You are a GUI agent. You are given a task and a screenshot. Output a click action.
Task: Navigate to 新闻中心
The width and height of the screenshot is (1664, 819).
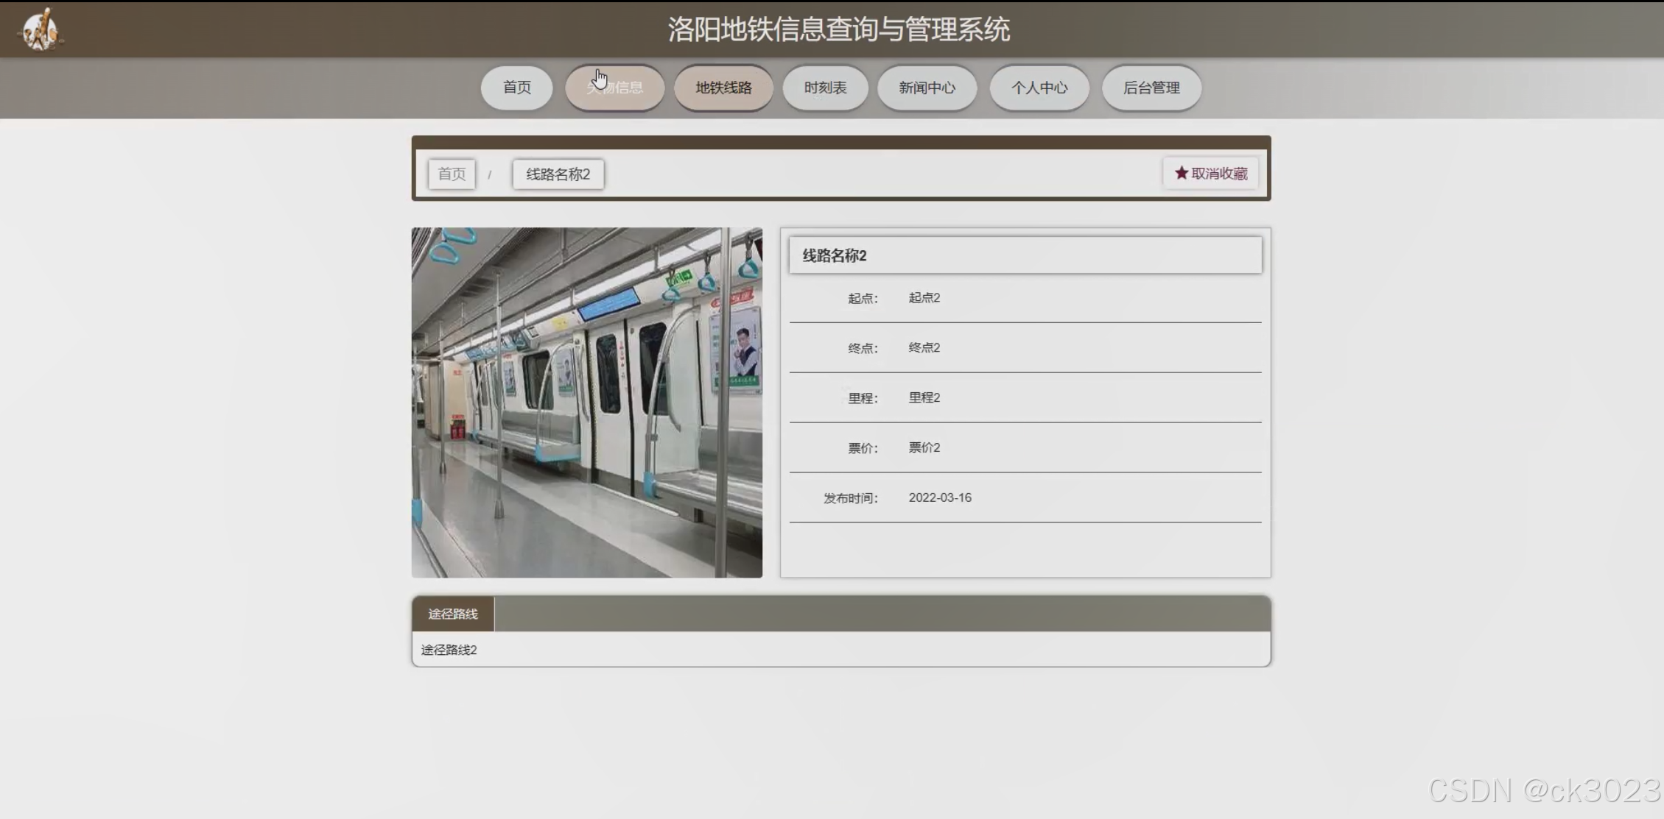click(x=927, y=88)
